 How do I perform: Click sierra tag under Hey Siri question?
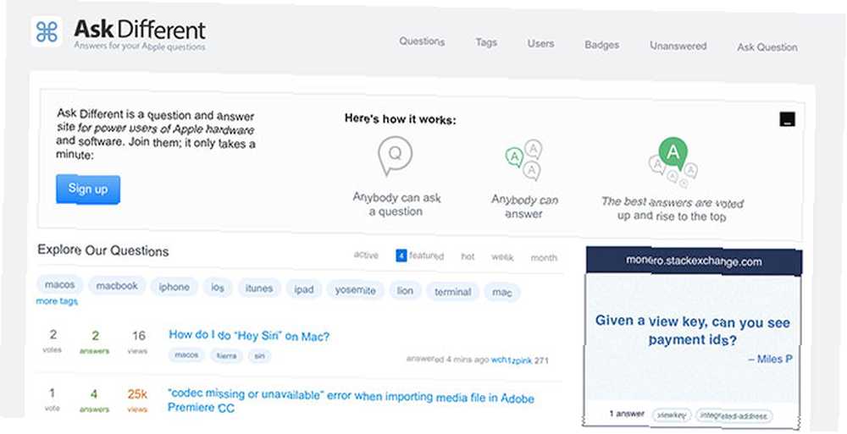point(226,355)
